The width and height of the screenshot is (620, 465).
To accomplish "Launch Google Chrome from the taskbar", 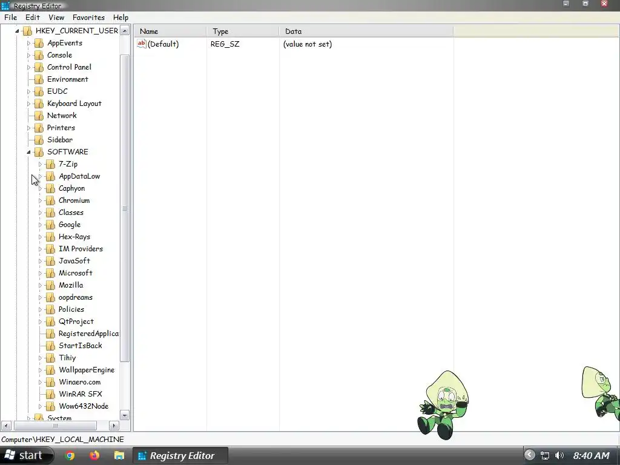I will (x=70, y=455).
